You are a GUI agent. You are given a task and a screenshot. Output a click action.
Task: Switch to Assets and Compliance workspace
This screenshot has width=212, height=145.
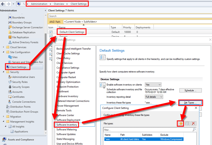(x=21, y=140)
